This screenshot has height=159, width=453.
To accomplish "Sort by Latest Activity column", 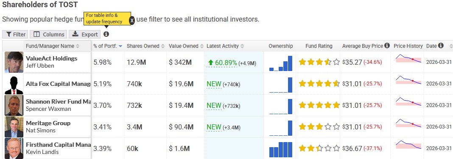I will pyautogui.click(x=225, y=46).
